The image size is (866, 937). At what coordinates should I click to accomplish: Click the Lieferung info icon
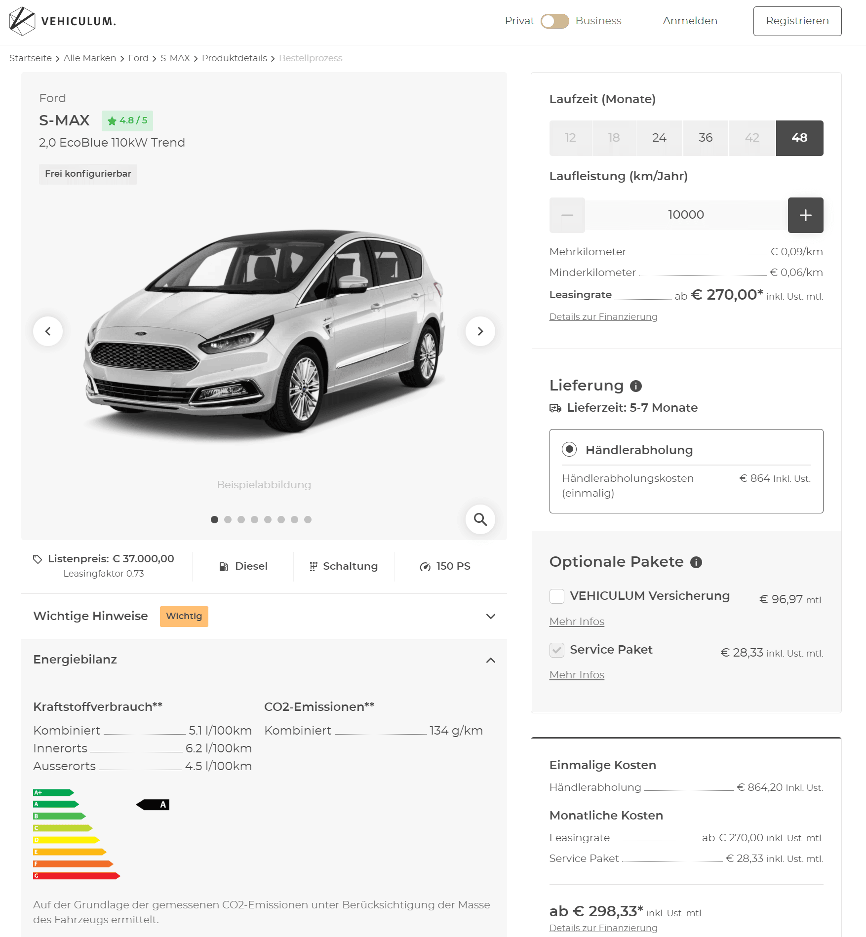coord(636,386)
